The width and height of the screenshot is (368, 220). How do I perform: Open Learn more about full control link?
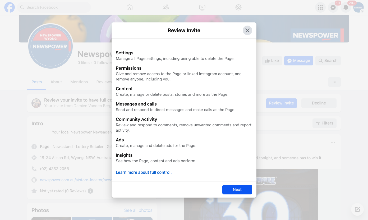click(x=144, y=173)
